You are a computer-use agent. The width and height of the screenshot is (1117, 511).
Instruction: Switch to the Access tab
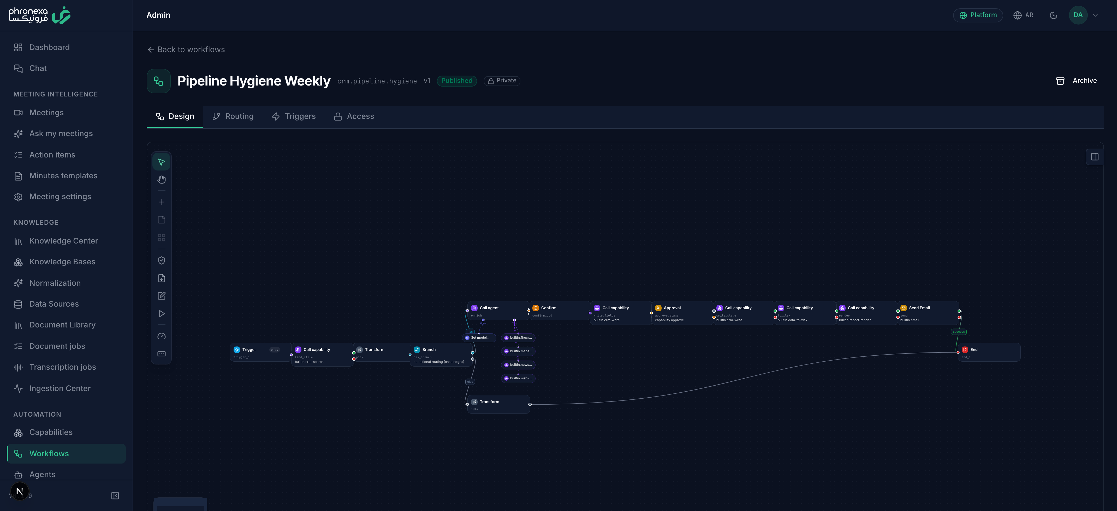[x=354, y=117]
